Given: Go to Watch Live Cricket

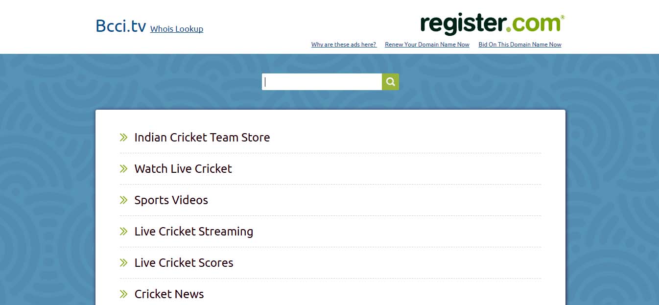Looking at the screenshot, I should pyautogui.click(x=183, y=169).
